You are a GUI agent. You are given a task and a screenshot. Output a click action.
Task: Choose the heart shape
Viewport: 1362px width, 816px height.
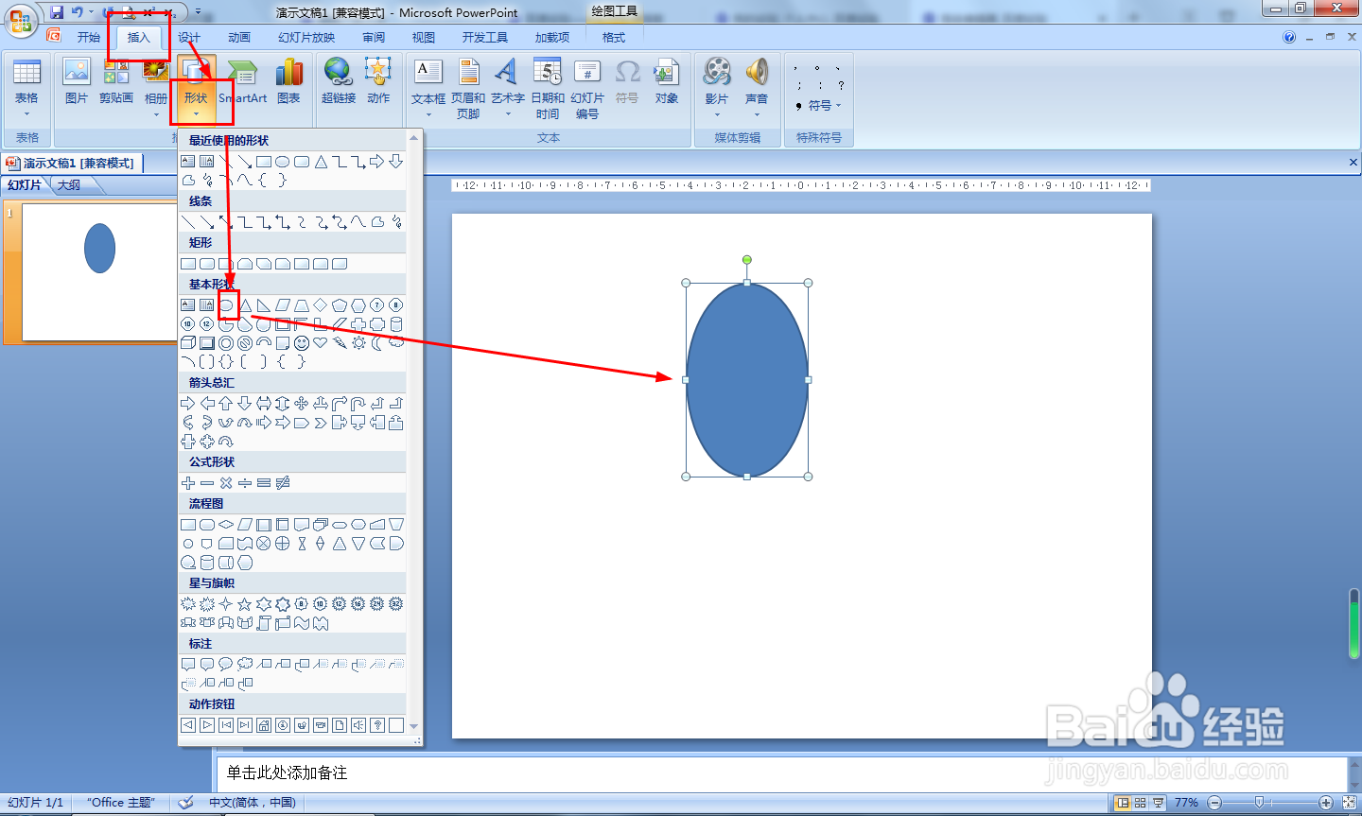pos(321,343)
